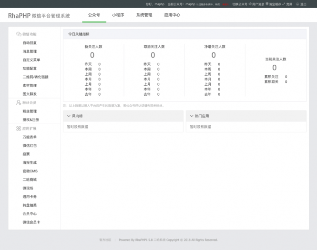Click the 新关注人数 heading
This screenshot has width=317, height=250.
click(x=93, y=47)
